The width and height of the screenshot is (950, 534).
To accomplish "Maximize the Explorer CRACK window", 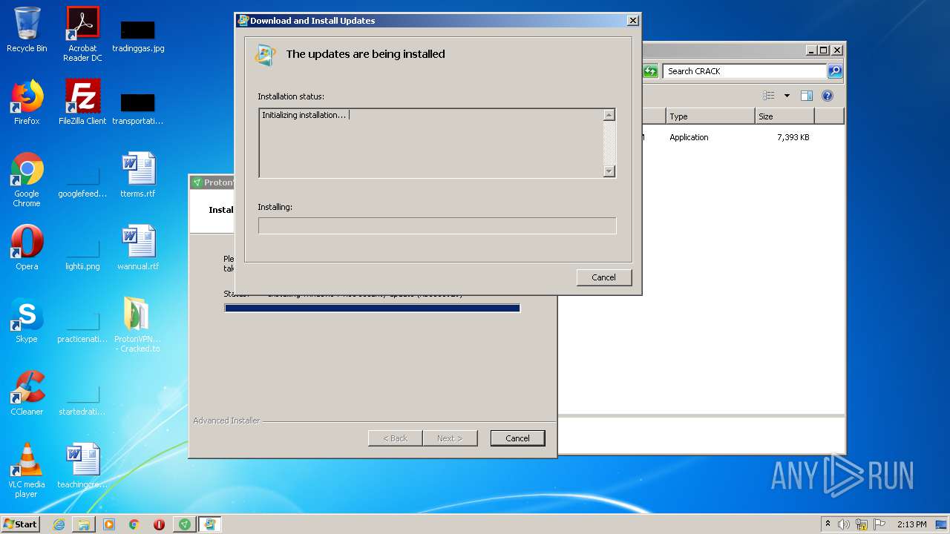I will pyautogui.click(x=823, y=50).
